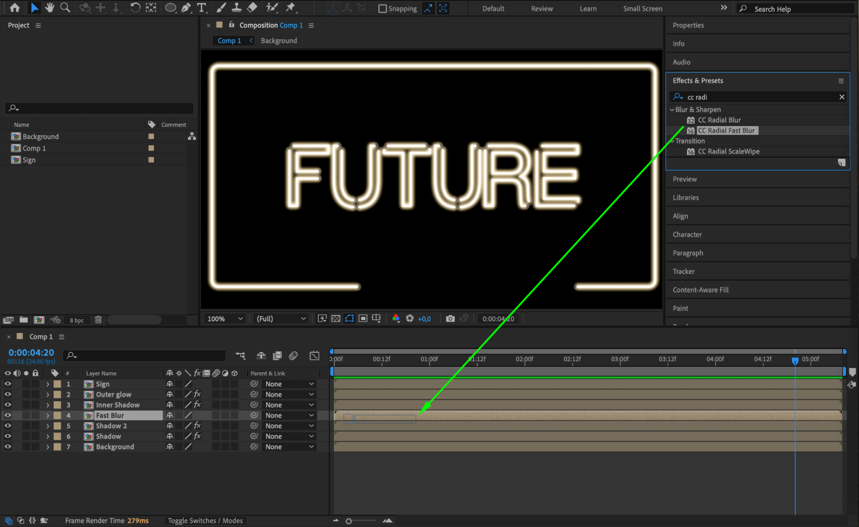Select the Ellipse shape tool
Viewport: 859px width, 527px height.
tap(171, 8)
